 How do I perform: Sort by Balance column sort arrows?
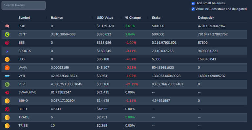tap(93, 18)
